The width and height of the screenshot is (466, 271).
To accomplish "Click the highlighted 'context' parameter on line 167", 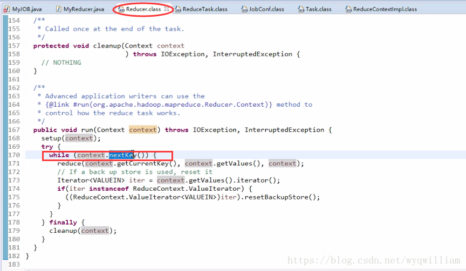I will pyautogui.click(x=142, y=130).
